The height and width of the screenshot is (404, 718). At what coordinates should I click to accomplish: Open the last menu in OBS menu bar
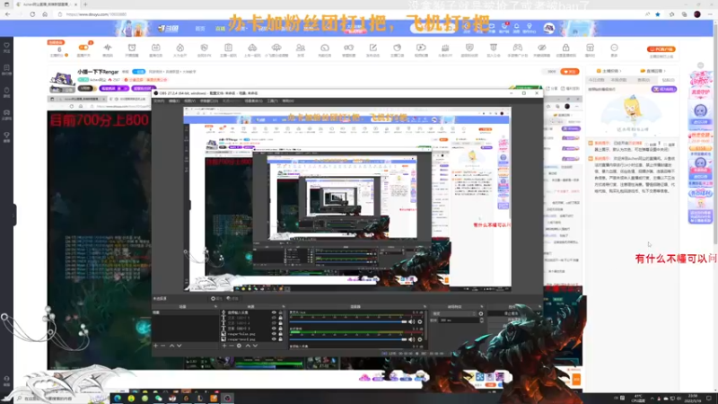pos(288,101)
